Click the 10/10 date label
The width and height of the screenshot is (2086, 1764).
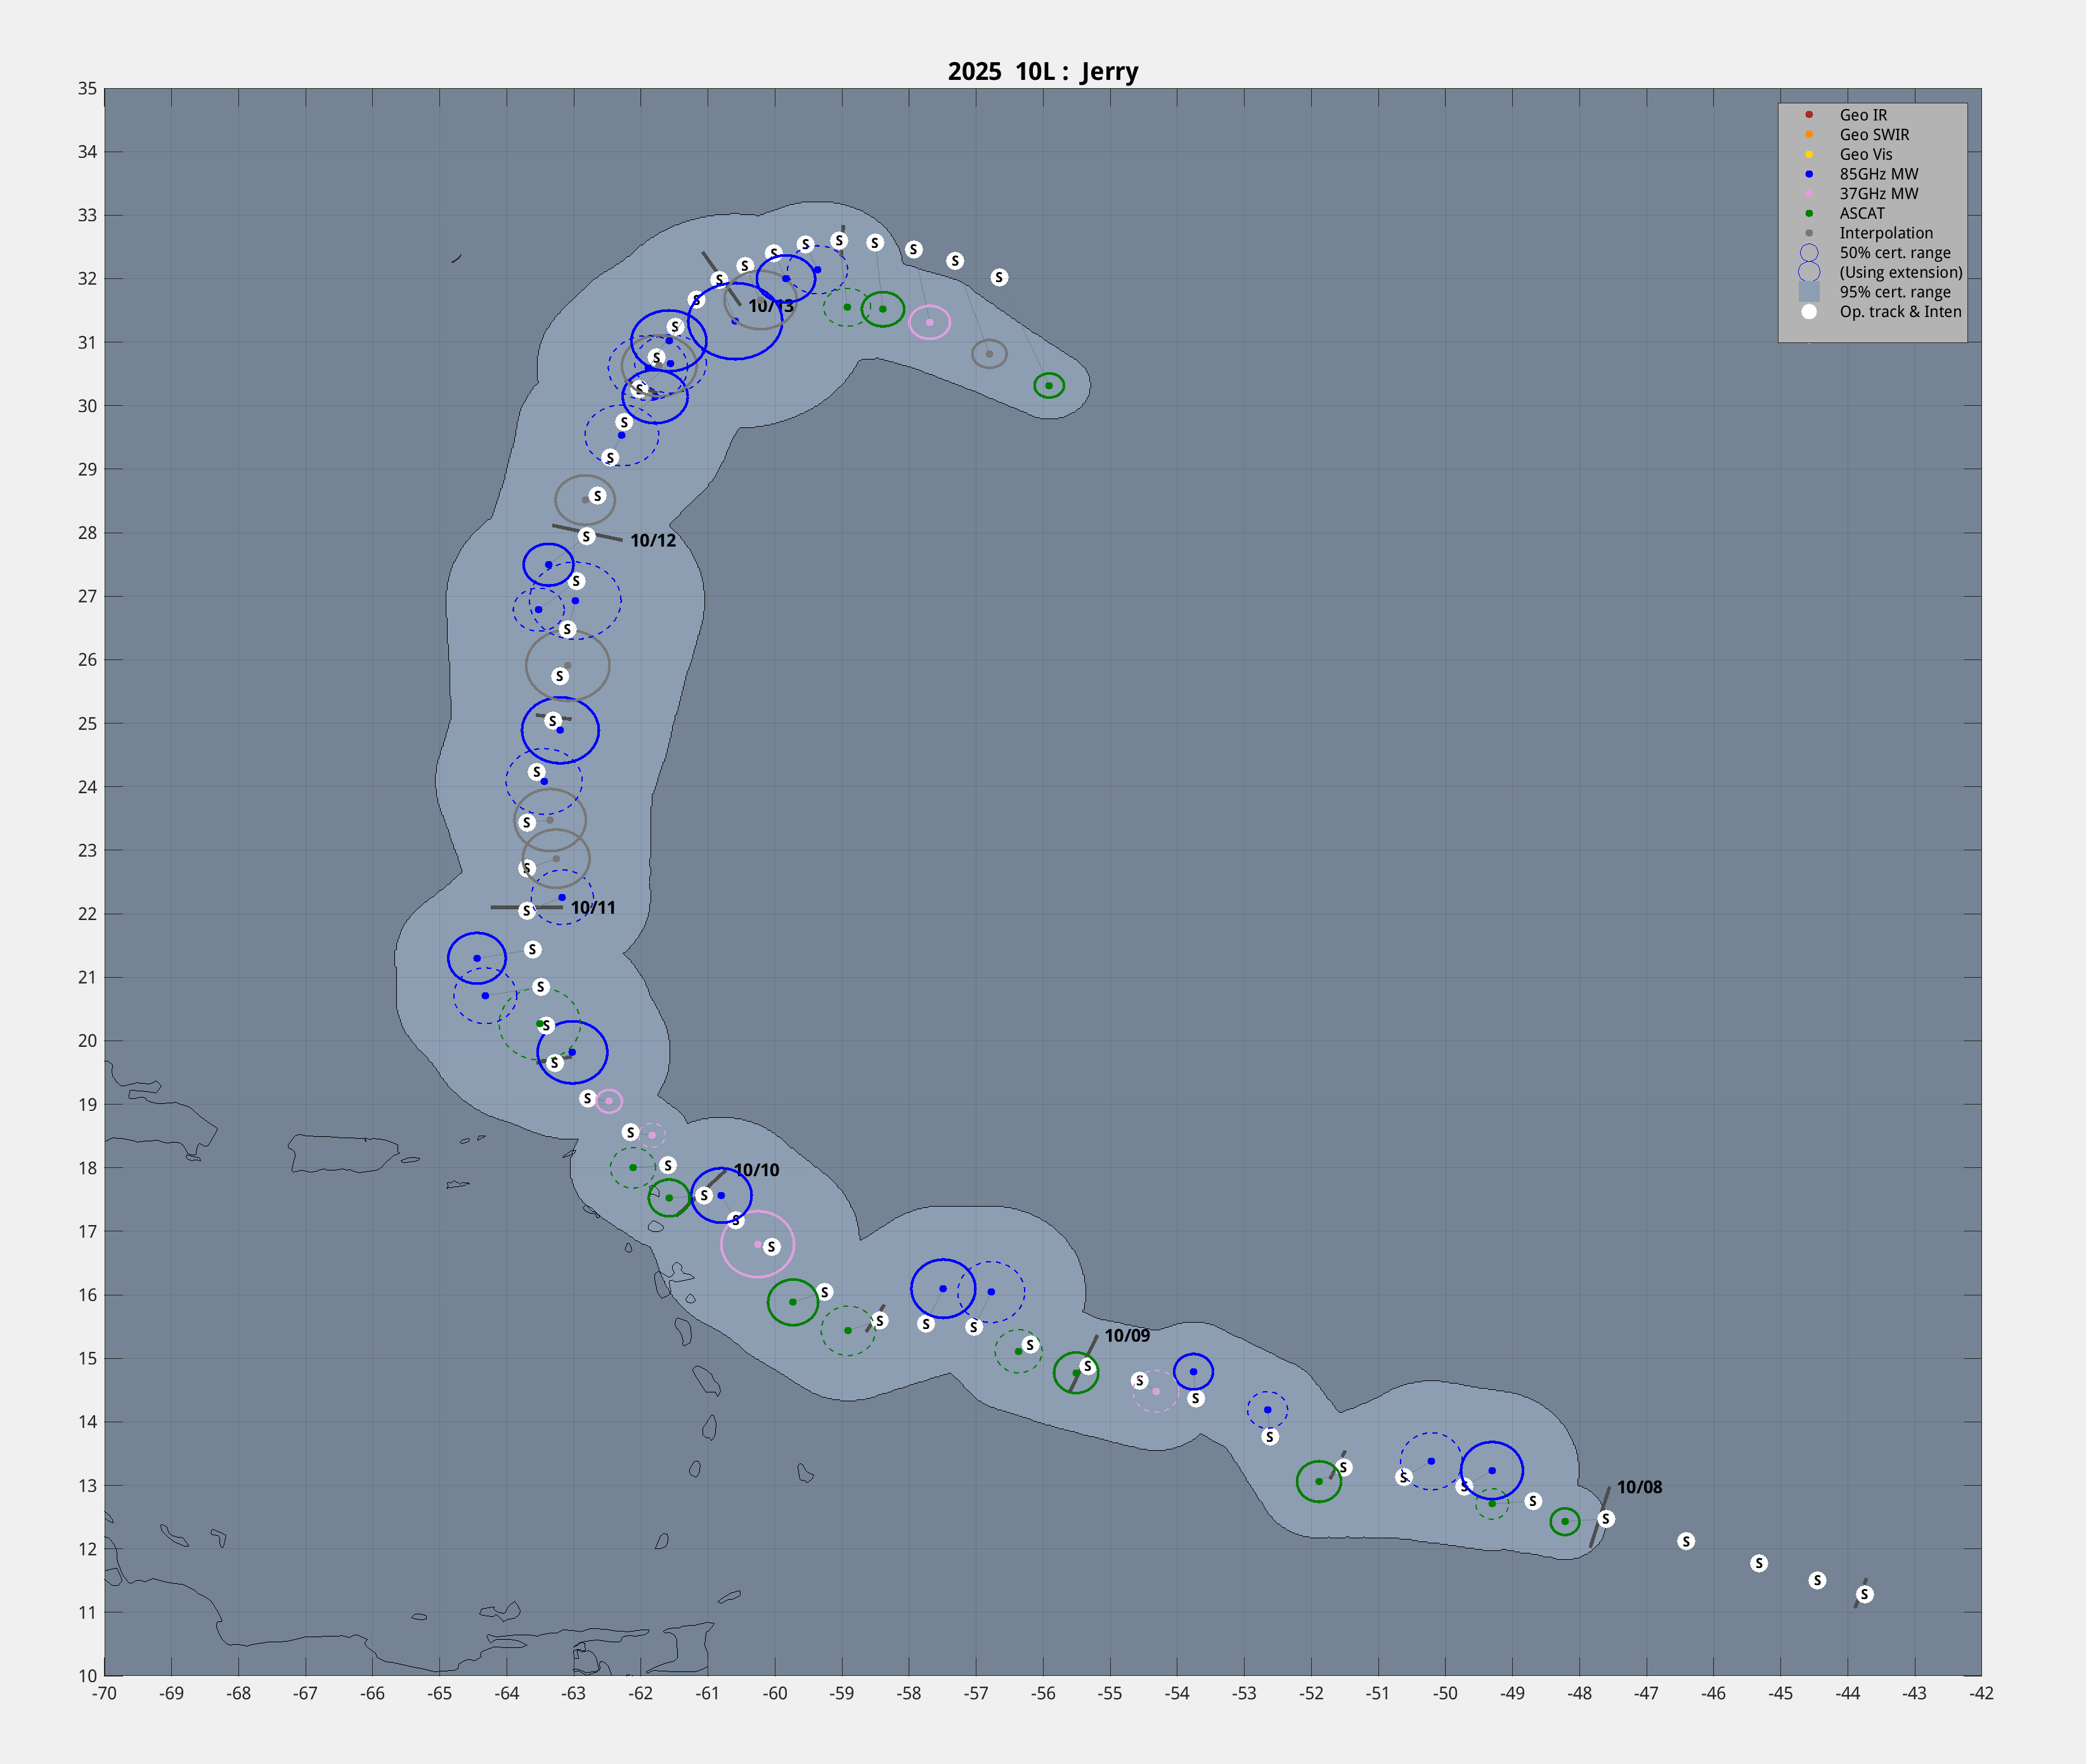(x=756, y=1170)
